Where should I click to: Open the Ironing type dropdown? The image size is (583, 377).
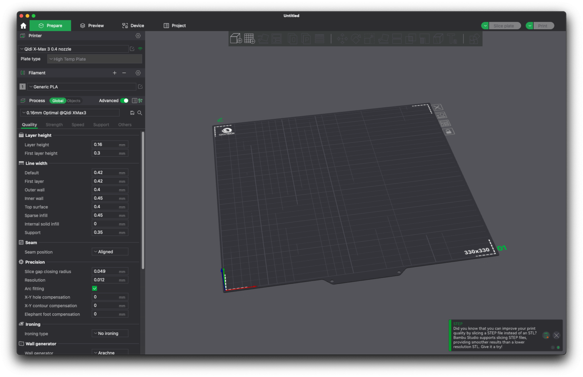coord(110,334)
